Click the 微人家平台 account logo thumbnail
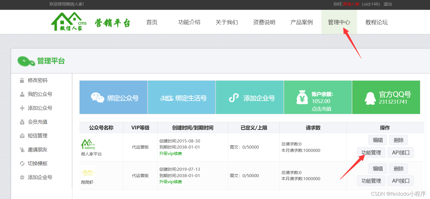This screenshot has height=199, width=430. pyautogui.click(x=88, y=144)
